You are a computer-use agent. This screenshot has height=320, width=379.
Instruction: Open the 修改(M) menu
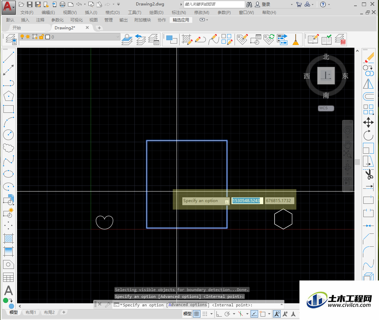201,13
